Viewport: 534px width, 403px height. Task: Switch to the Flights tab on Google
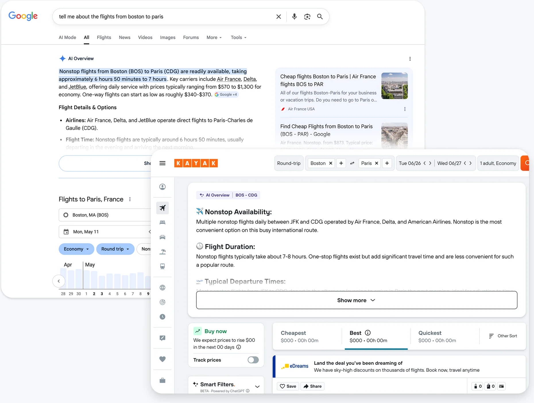[x=104, y=38]
